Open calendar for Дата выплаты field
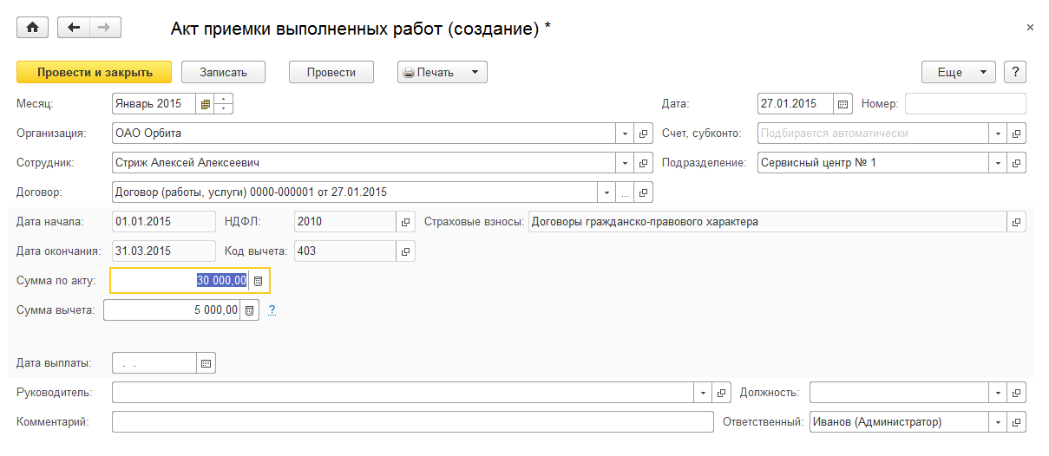The image size is (1049, 456). click(x=206, y=363)
